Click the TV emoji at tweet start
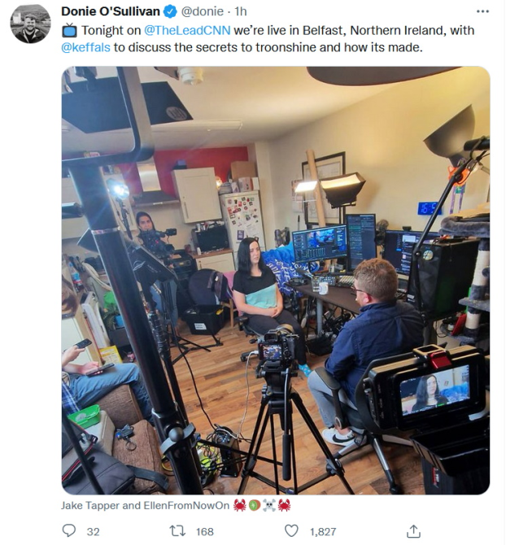 coord(69,30)
